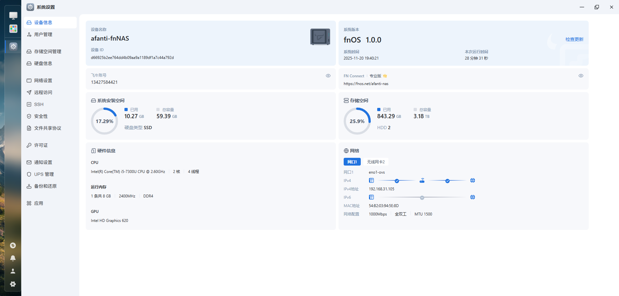Click the IPv6 connection status slider dot
Screen dimensions: 619x296
(422, 197)
